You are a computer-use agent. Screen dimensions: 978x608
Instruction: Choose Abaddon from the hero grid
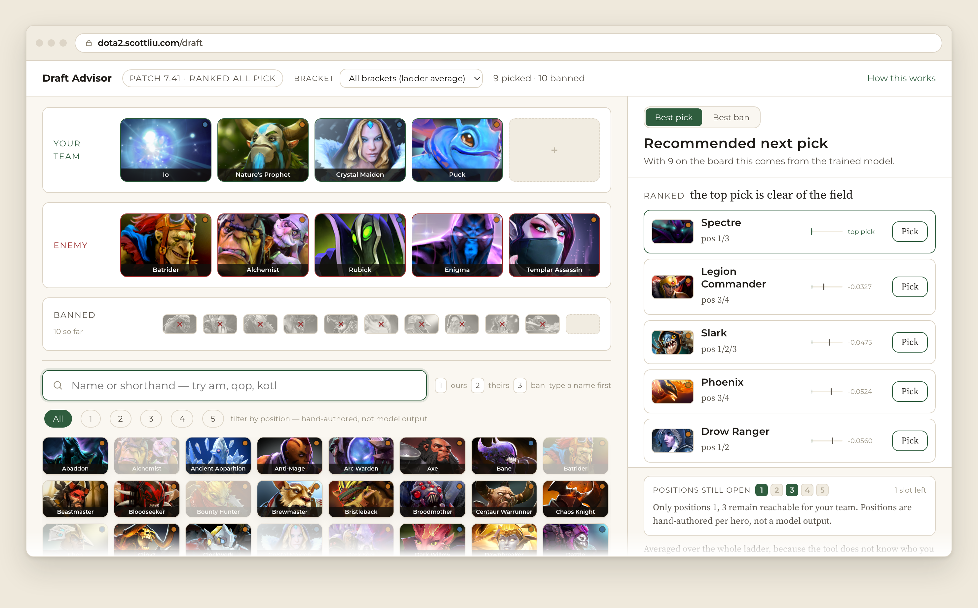(x=75, y=456)
